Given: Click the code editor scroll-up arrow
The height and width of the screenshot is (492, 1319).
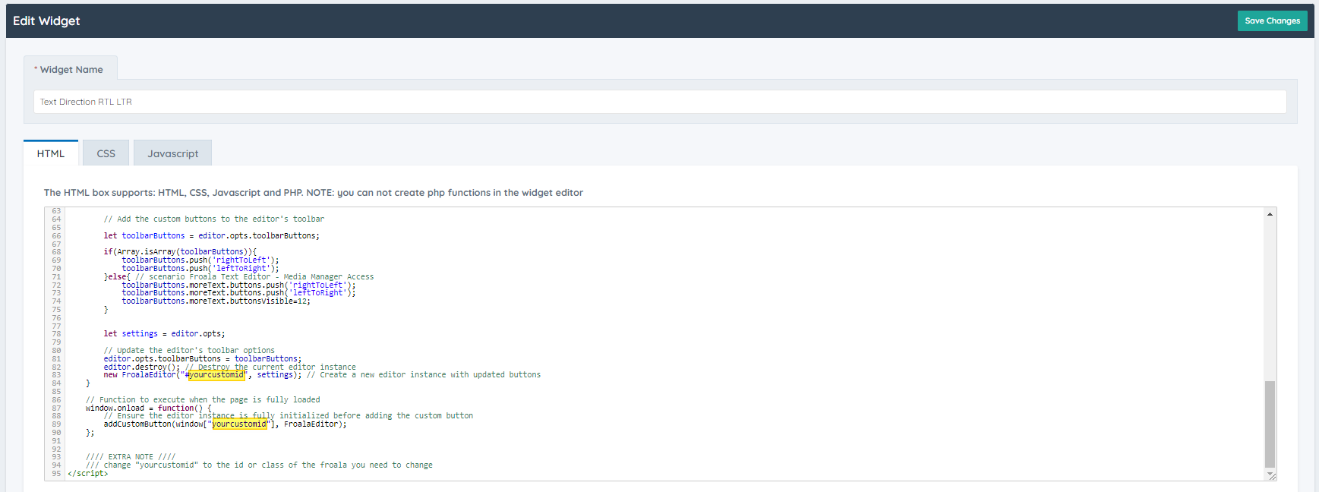Looking at the screenshot, I should point(1270,214).
